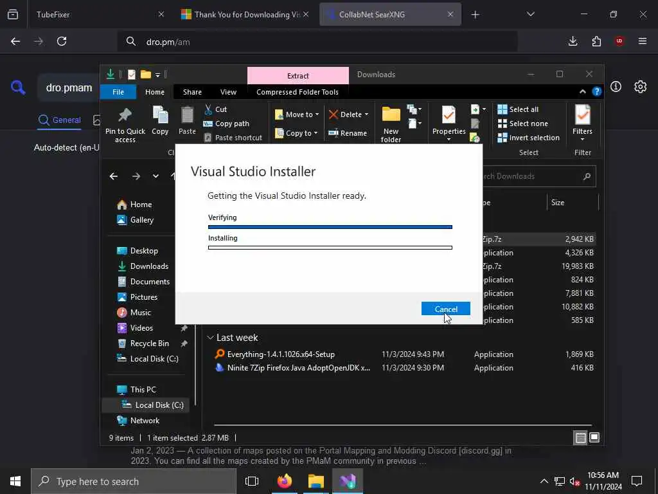This screenshot has height=494, width=658.
Task: Switch to the Home ribbon tab
Action: click(155, 91)
